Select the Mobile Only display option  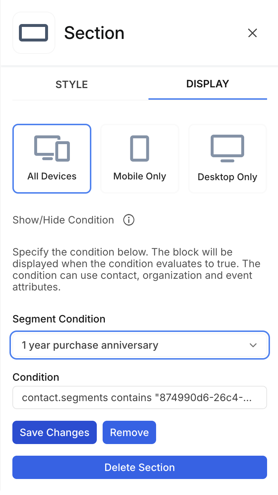tap(140, 158)
